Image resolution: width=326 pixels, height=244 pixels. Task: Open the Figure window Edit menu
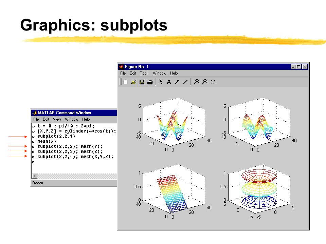pyautogui.click(x=133, y=73)
